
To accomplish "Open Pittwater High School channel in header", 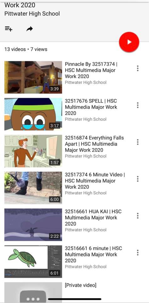I will [x=32, y=14].
